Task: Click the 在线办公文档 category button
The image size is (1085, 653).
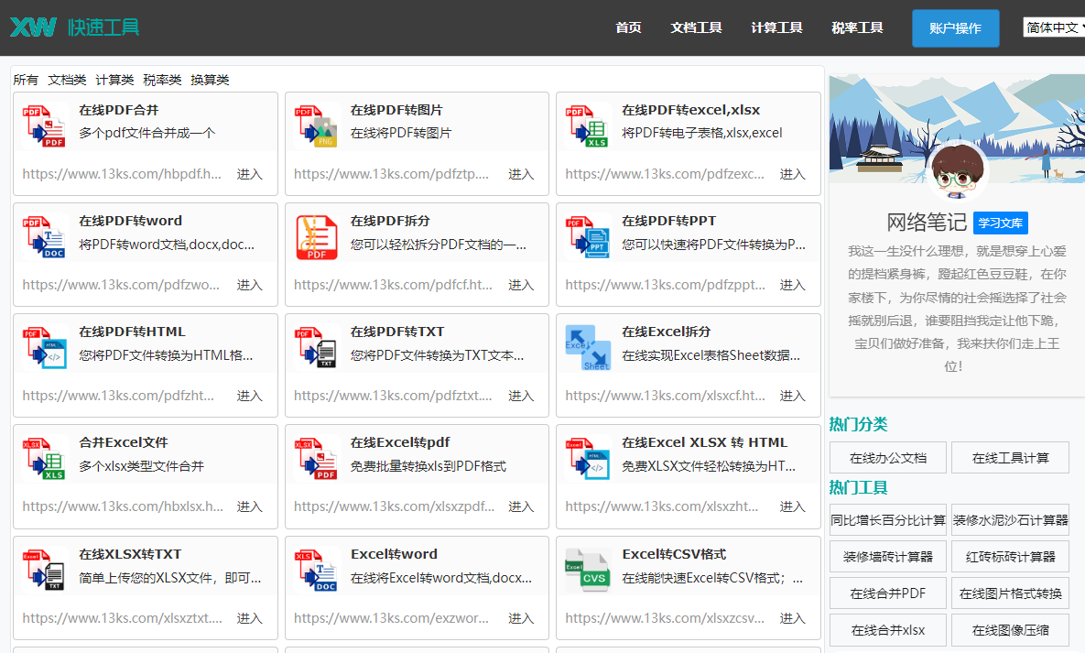Action: 887,458
